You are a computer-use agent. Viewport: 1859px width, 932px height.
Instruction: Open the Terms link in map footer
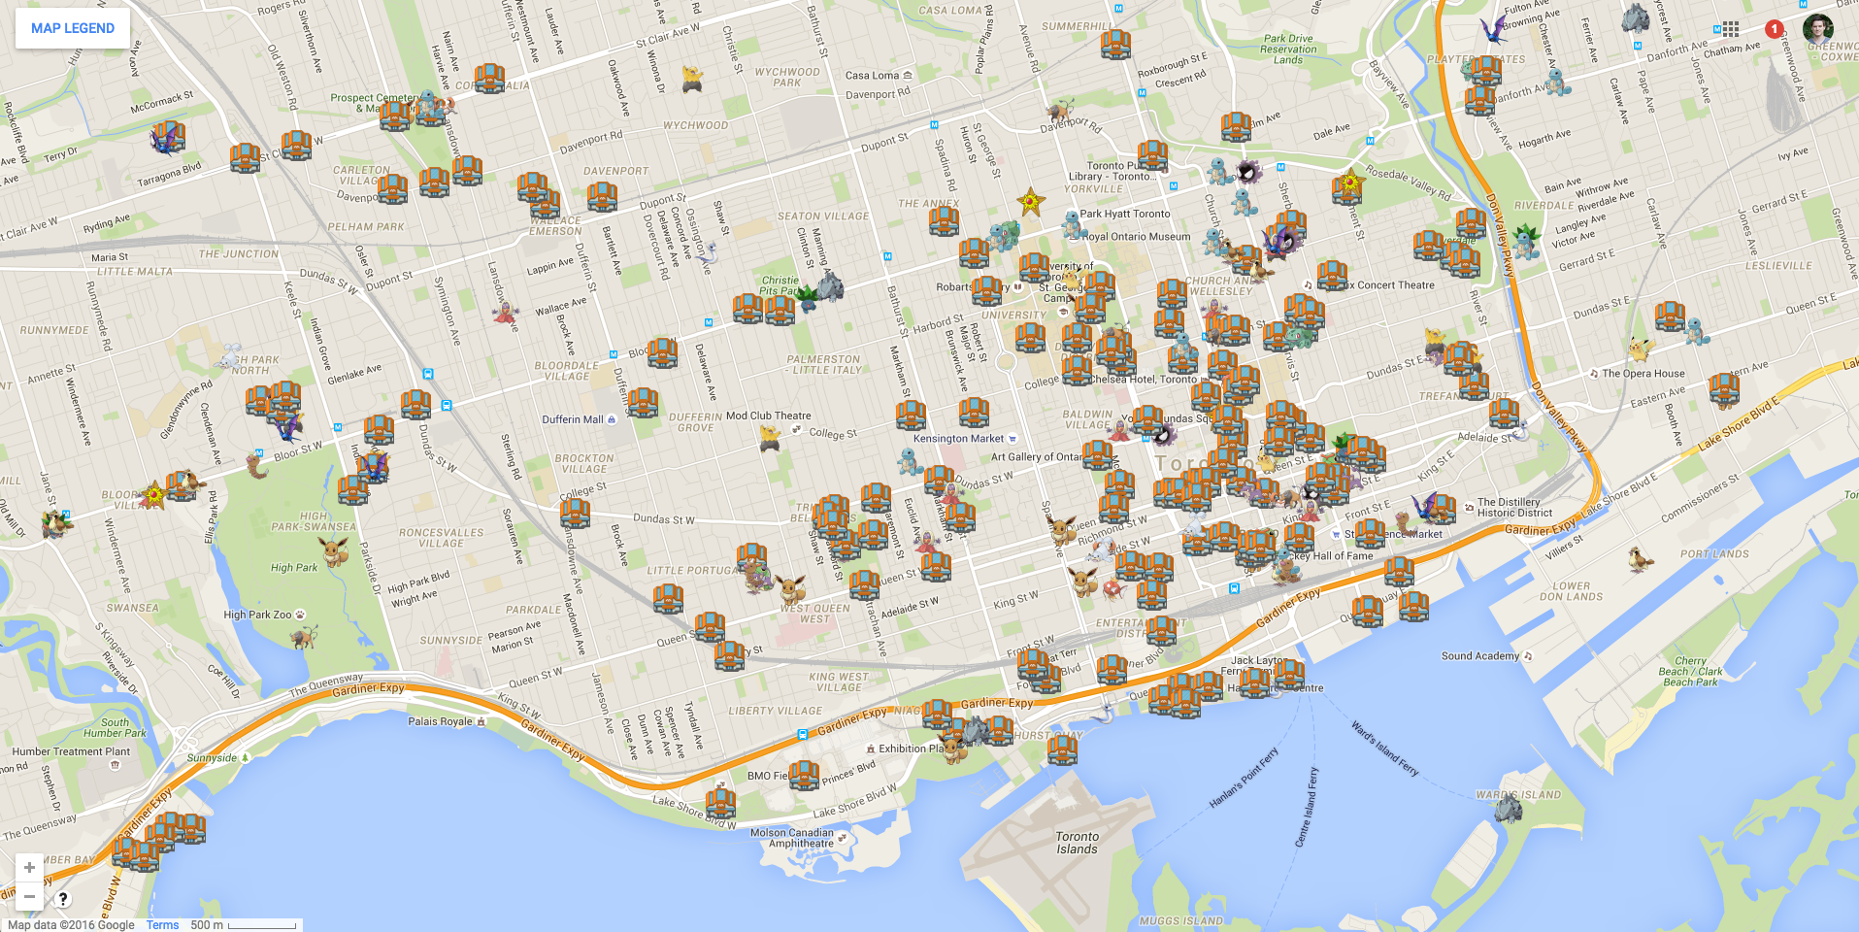pyautogui.click(x=162, y=925)
